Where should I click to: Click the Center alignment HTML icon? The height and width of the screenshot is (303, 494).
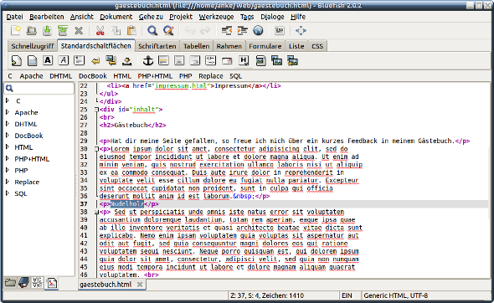point(179,60)
